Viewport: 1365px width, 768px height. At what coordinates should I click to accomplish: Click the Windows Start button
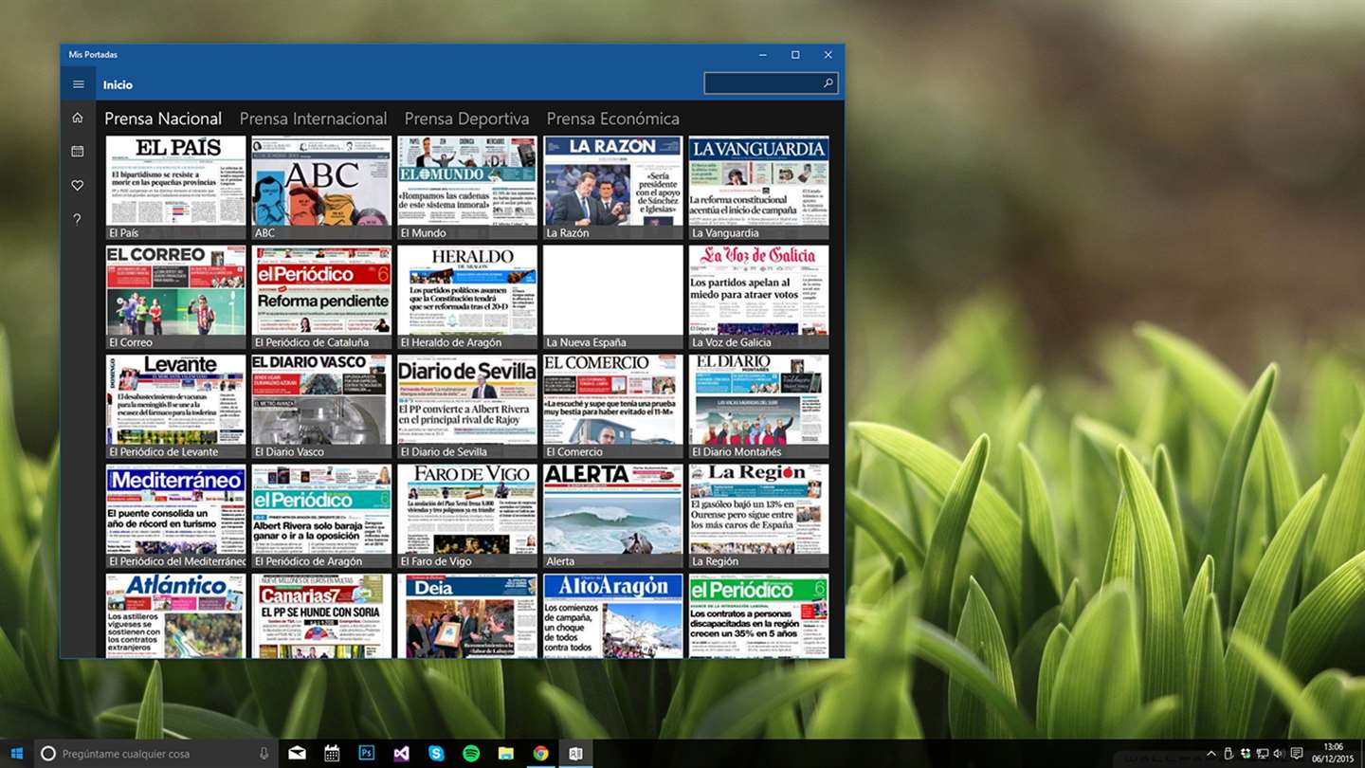click(17, 754)
